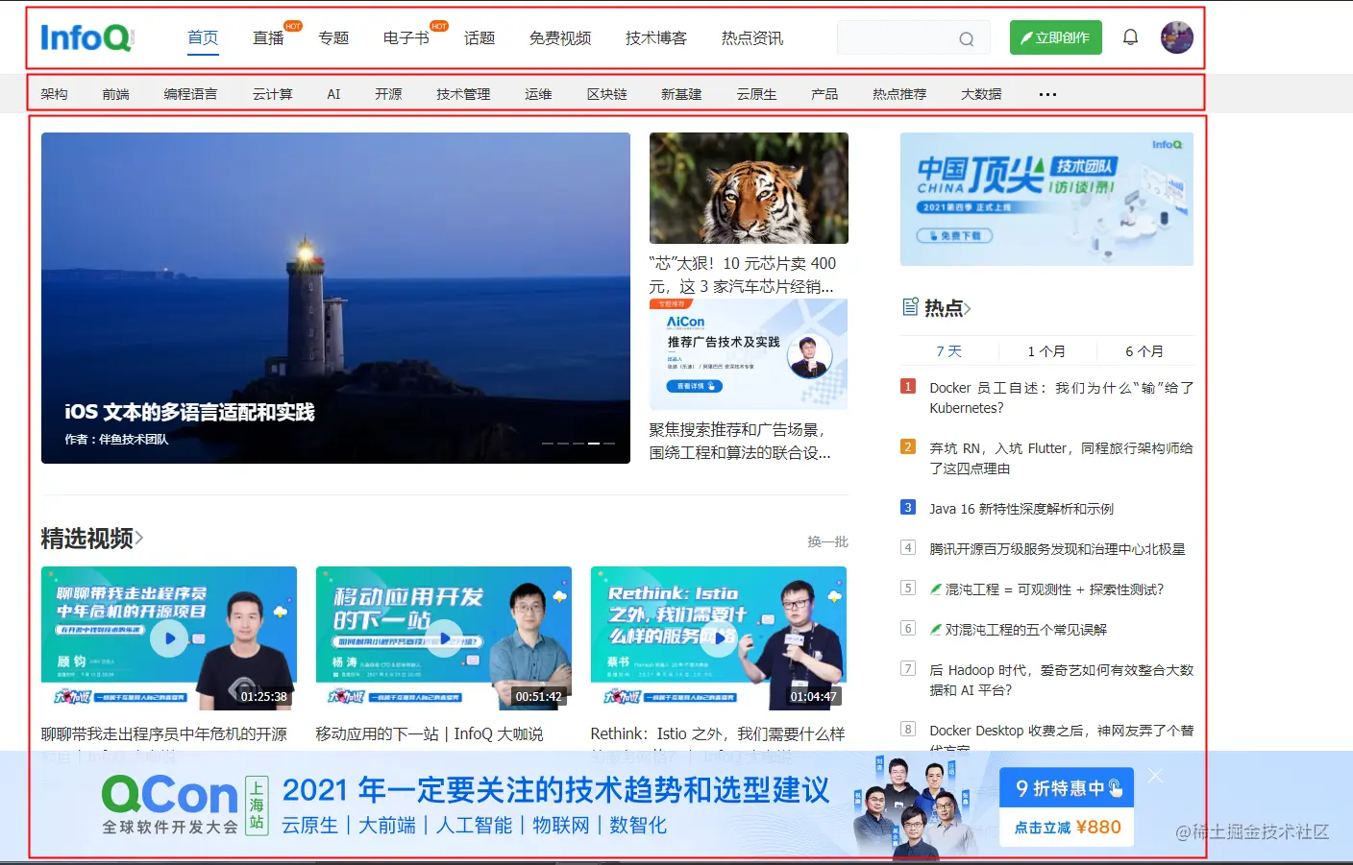Select the 区块链 category

point(606,94)
